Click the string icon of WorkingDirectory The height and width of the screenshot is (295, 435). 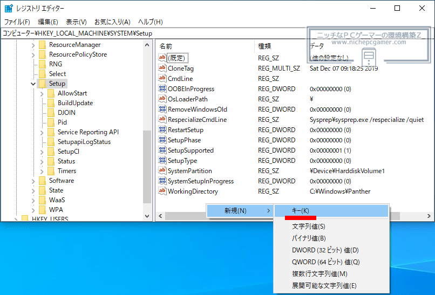[x=162, y=191]
